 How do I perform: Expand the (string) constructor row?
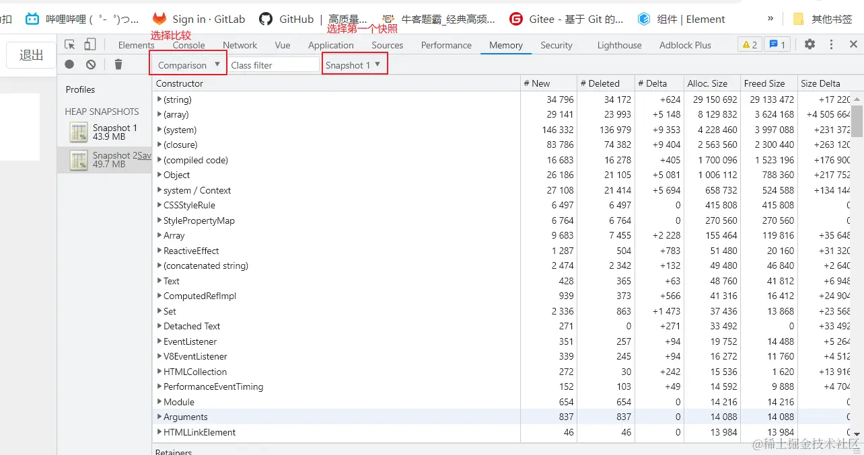(x=159, y=99)
